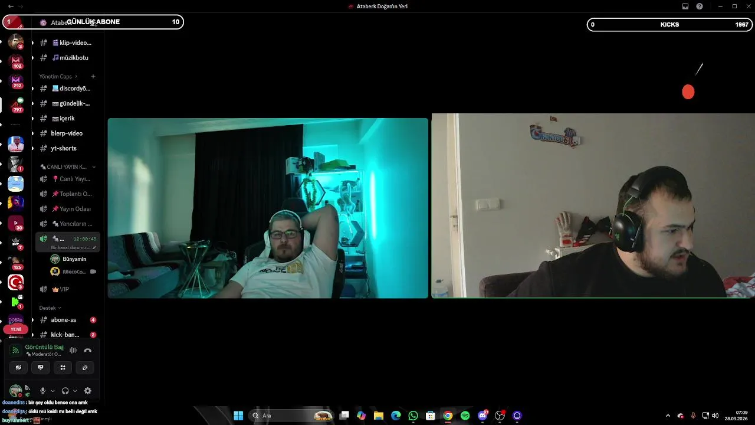
Task: Toggle the camera on
Action: click(18, 367)
